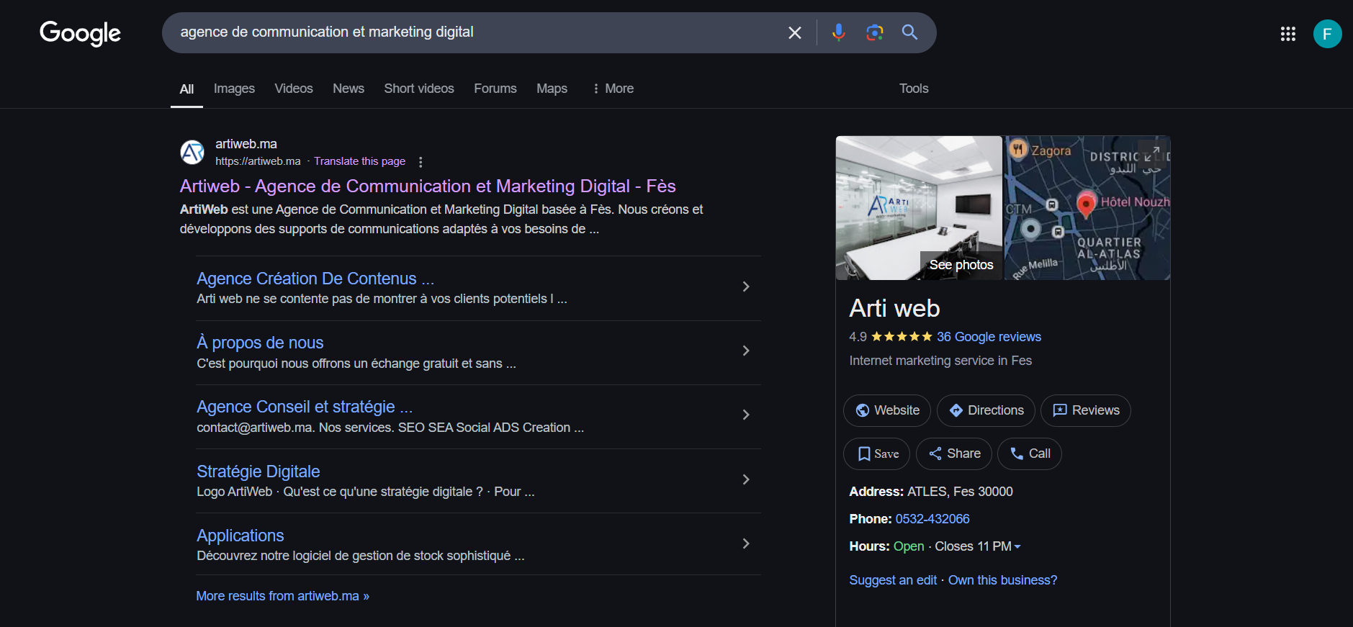Viewport: 1353px width, 627px height.
Task: Visit Arti web via Website button
Action: point(887,410)
